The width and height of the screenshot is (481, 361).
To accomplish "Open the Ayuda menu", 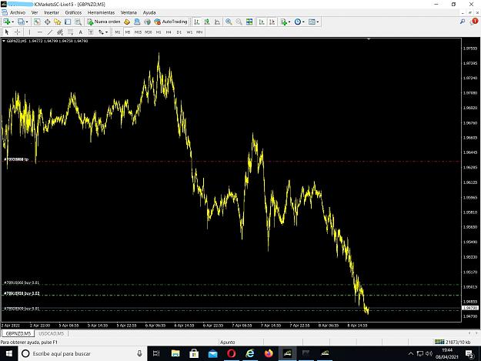I will pyautogui.click(x=149, y=12).
